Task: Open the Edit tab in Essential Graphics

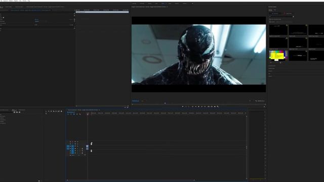Action: [275, 10]
